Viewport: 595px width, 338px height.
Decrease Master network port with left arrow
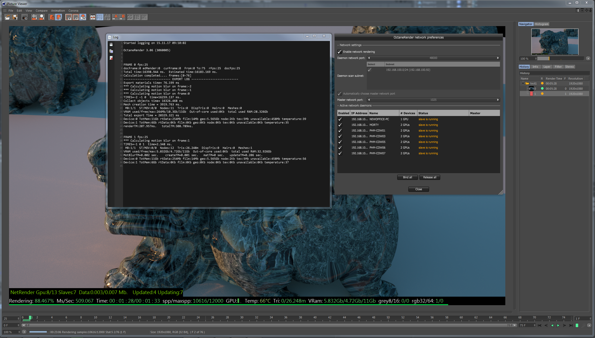(369, 100)
